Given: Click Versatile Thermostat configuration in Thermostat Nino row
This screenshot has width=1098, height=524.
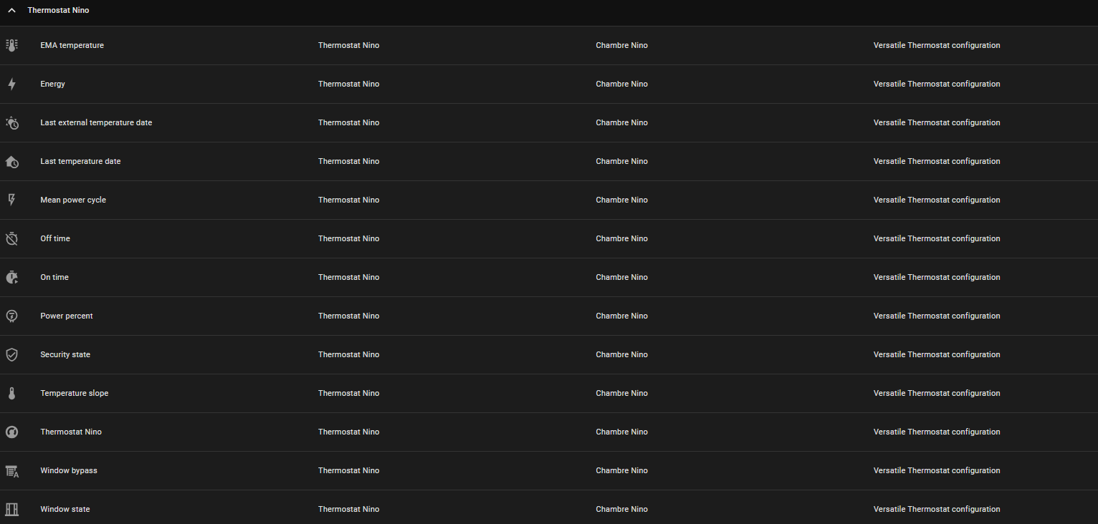Looking at the screenshot, I should 937,432.
